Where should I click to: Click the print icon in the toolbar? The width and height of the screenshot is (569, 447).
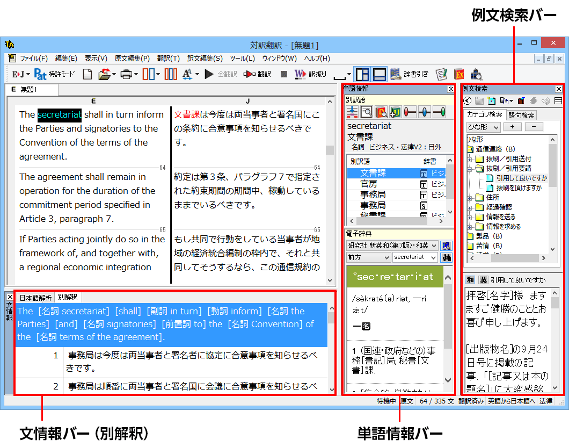(126, 74)
